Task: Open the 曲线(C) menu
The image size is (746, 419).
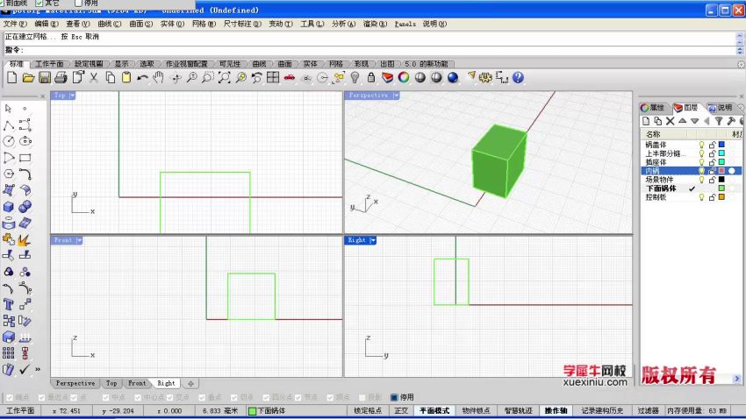Action: tap(110, 24)
